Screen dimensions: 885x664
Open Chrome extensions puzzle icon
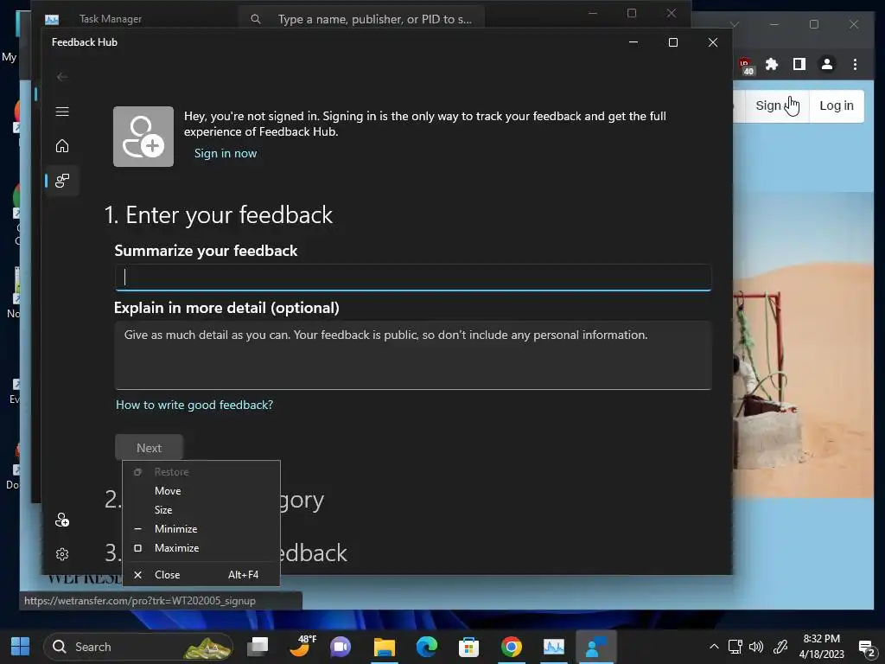(772, 64)
